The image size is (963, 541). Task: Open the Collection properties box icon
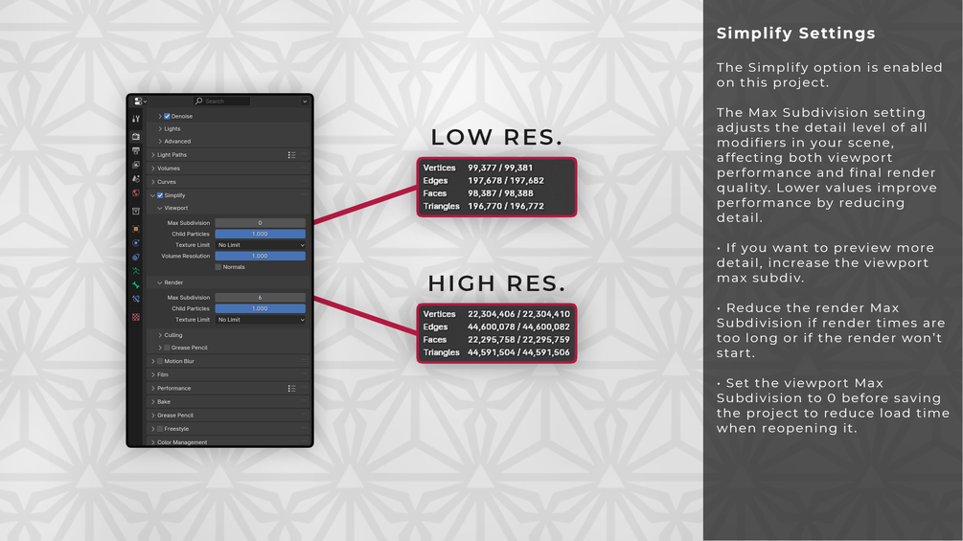click(136, 211)
